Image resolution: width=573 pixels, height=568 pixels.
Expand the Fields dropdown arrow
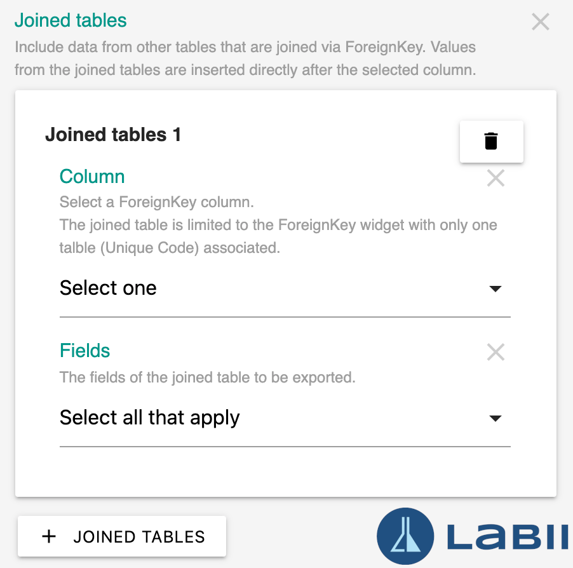495,418
